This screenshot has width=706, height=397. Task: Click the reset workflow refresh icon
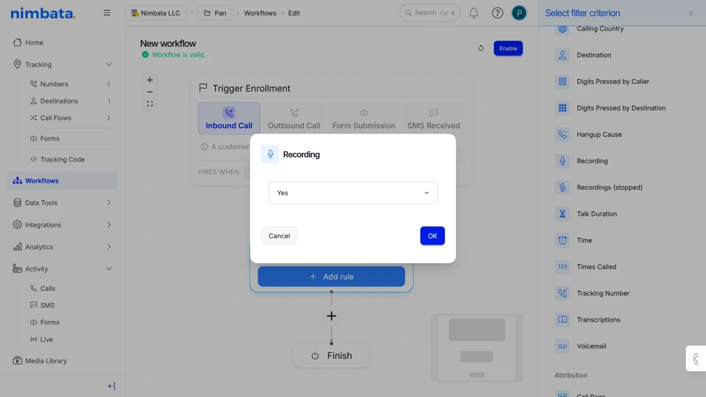(x=481, y=48)
